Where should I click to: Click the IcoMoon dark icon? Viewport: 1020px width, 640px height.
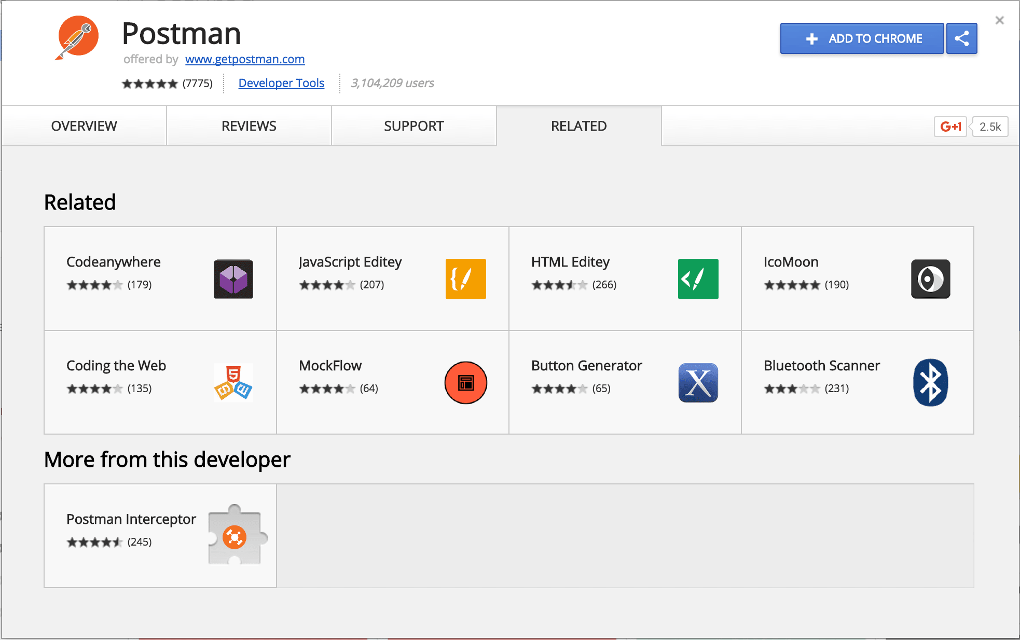(931, 279)
